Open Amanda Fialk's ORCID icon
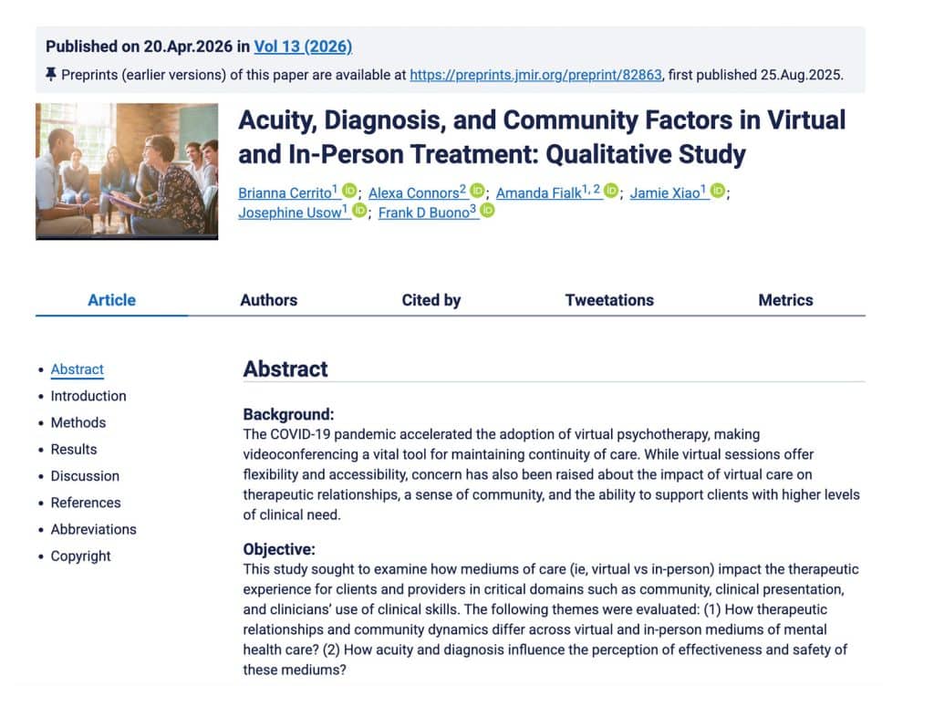The image size is (934, 727). 611,191
